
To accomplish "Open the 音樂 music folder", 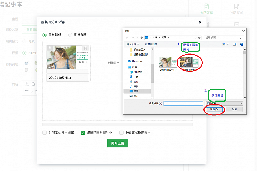I will [x=134, y=86].
